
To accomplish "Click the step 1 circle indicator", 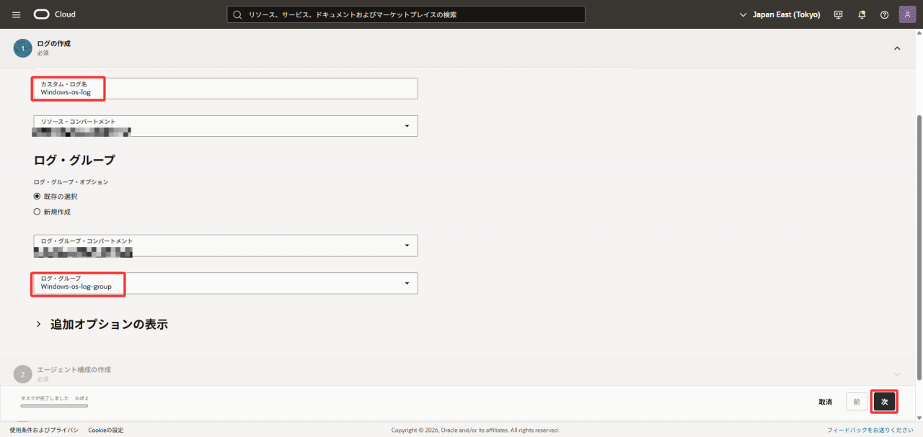I will pyautogui.click(x=22, y=48).
